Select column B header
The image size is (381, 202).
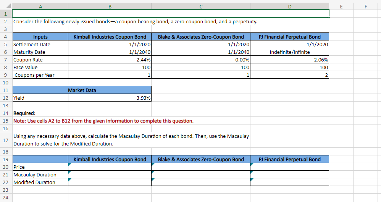[110, 6]
